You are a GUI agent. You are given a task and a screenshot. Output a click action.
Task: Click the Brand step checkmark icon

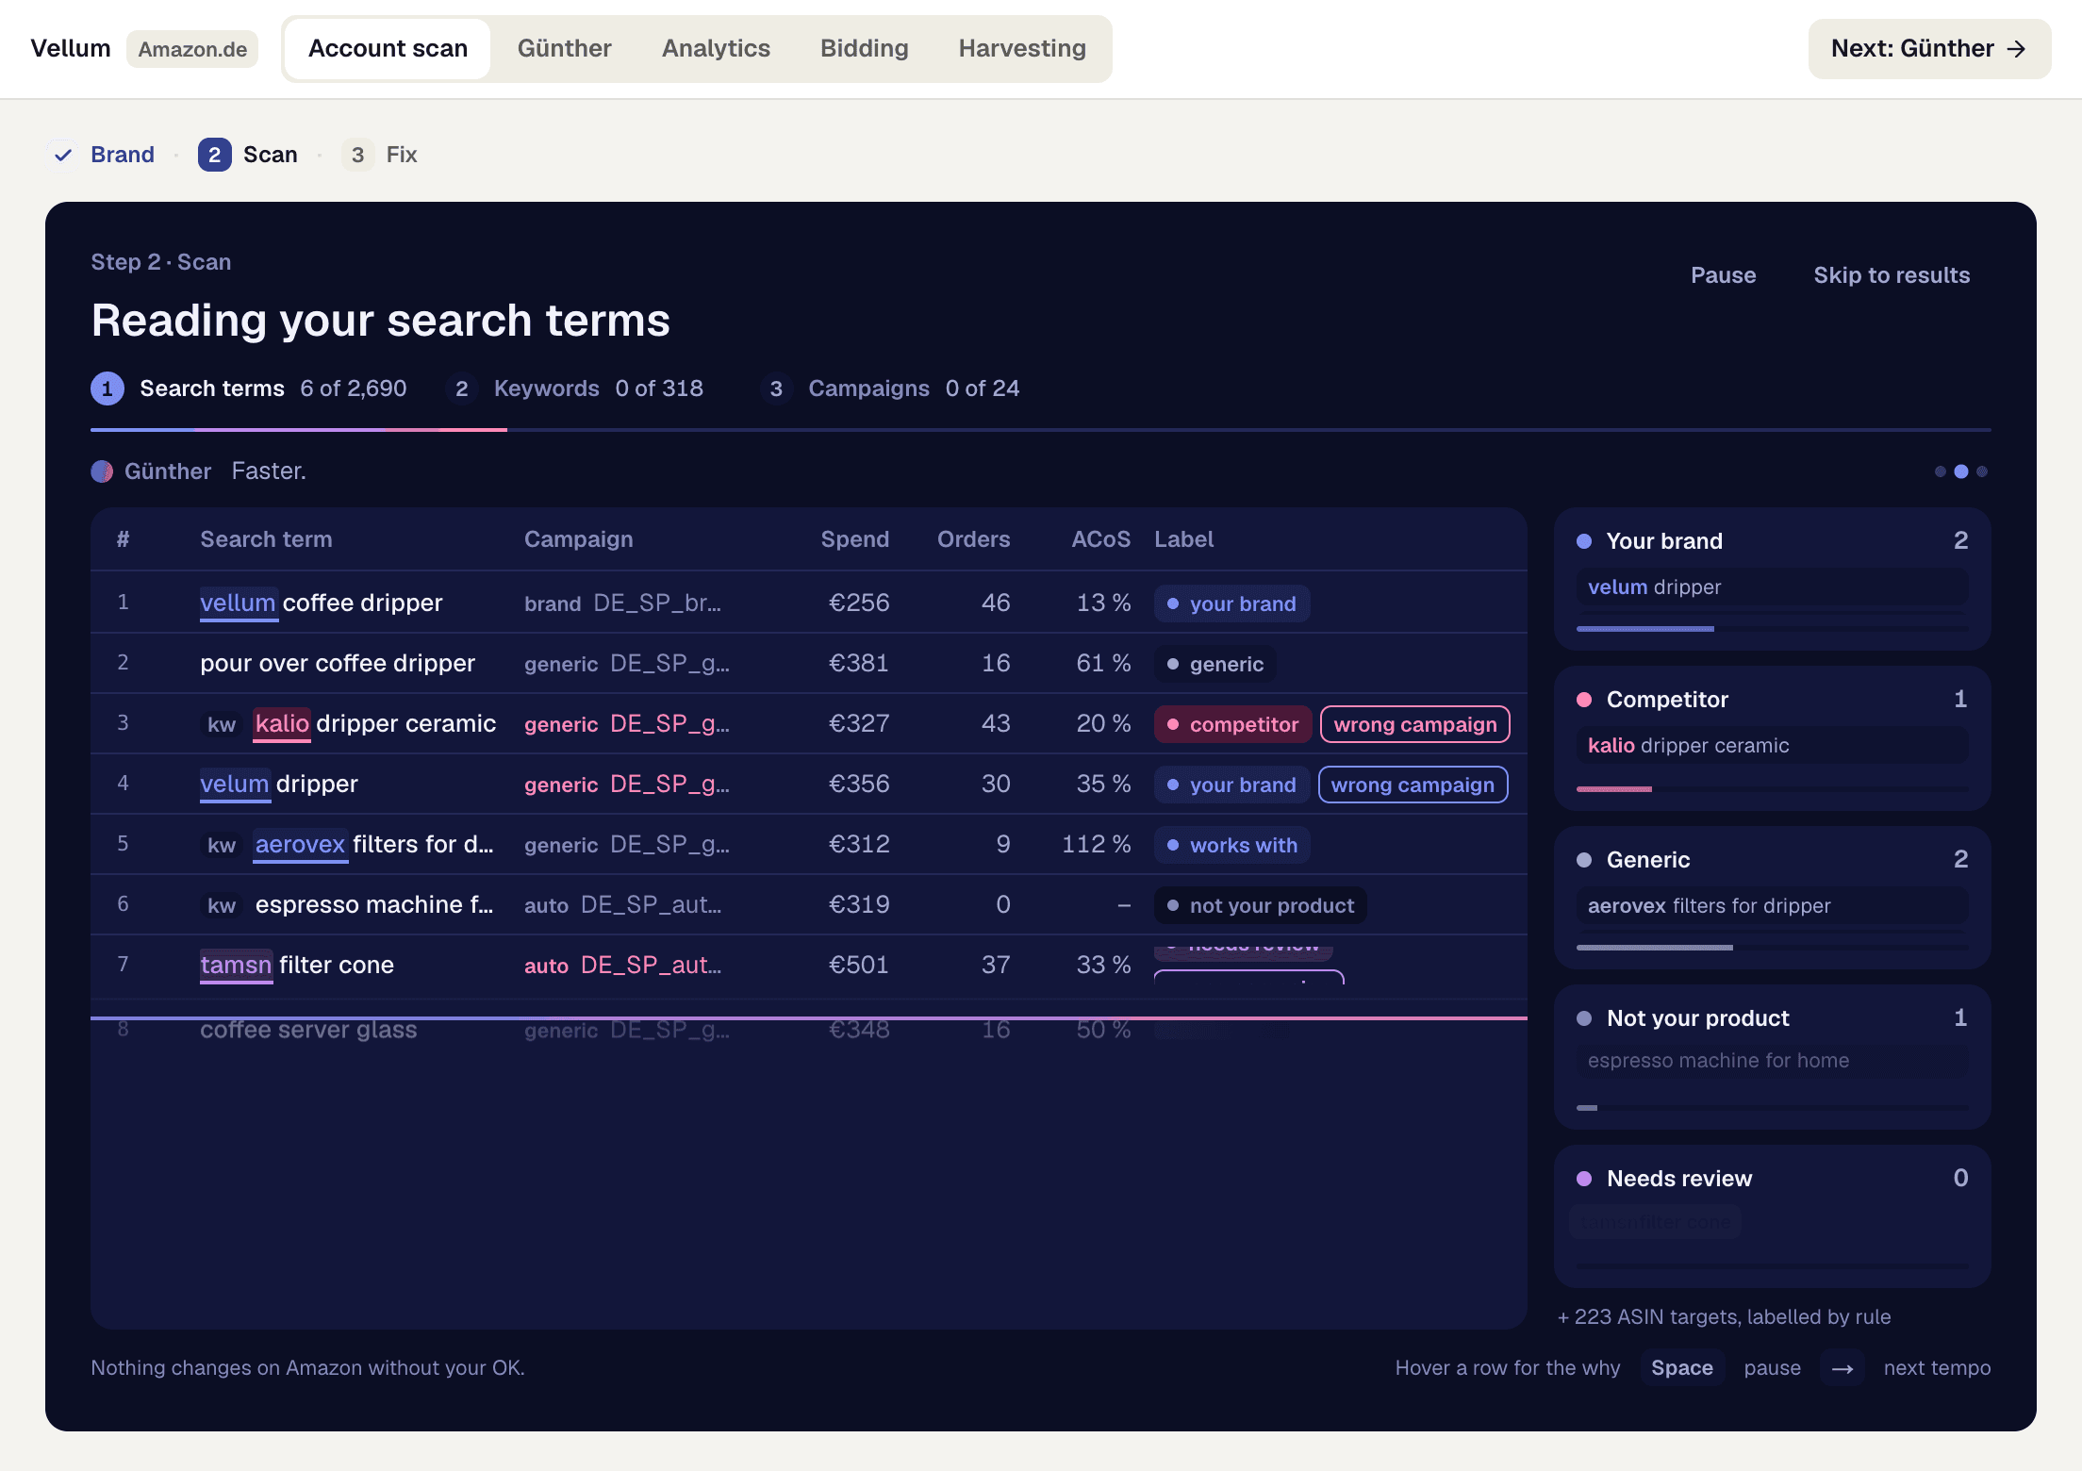click(63, 155)
